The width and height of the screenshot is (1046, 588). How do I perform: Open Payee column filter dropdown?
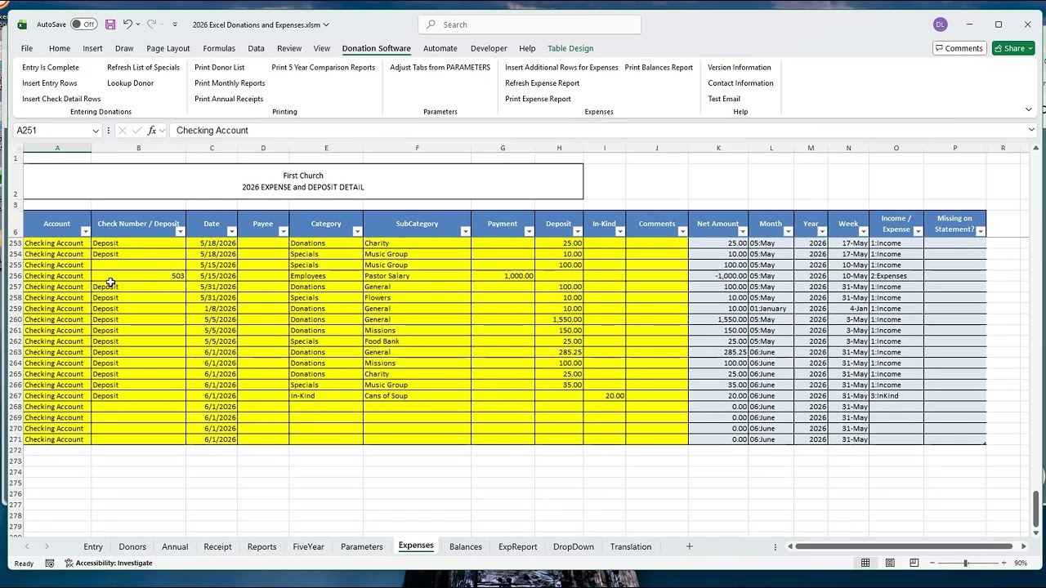point(283,232)
